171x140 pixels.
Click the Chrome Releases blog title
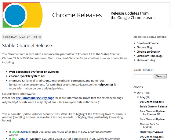[77, 15]
